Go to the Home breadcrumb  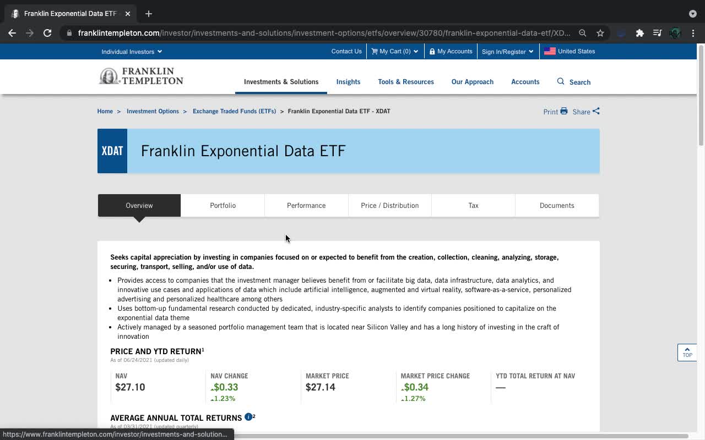[x=105, y=111]
